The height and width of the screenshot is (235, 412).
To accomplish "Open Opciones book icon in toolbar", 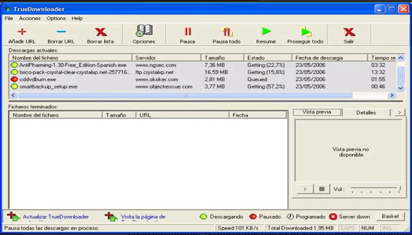I will click(144, 31).
